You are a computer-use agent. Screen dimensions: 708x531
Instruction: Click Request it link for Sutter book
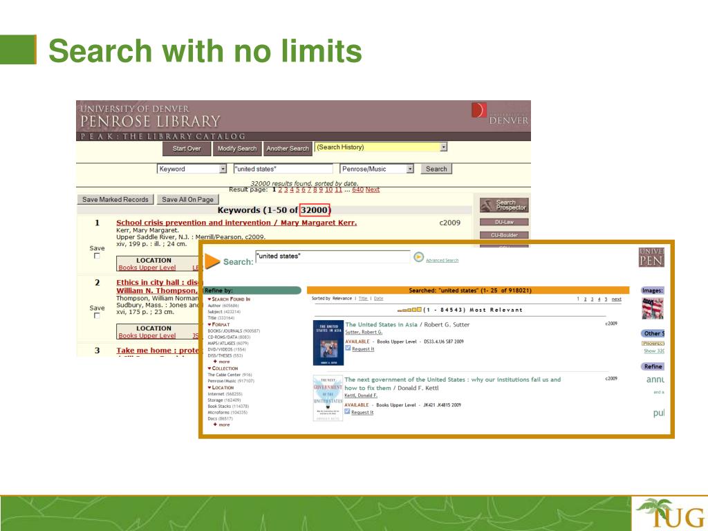point(363,349)
